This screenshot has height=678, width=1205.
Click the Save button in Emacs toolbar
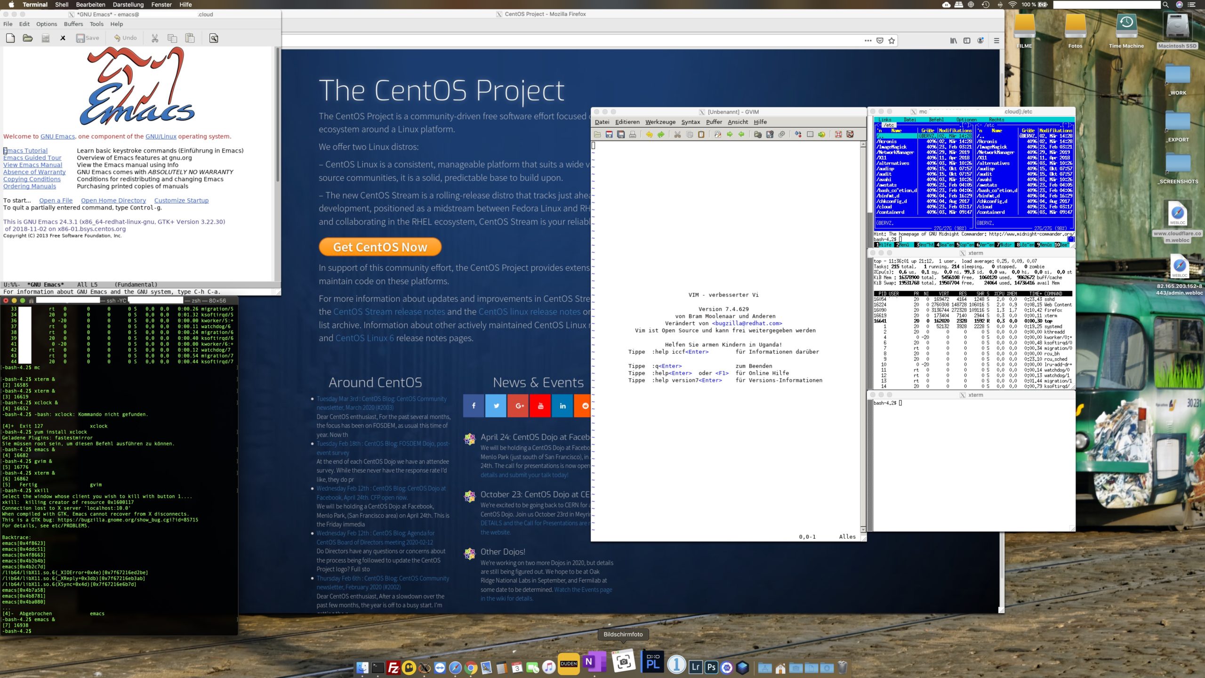[88, 38]
